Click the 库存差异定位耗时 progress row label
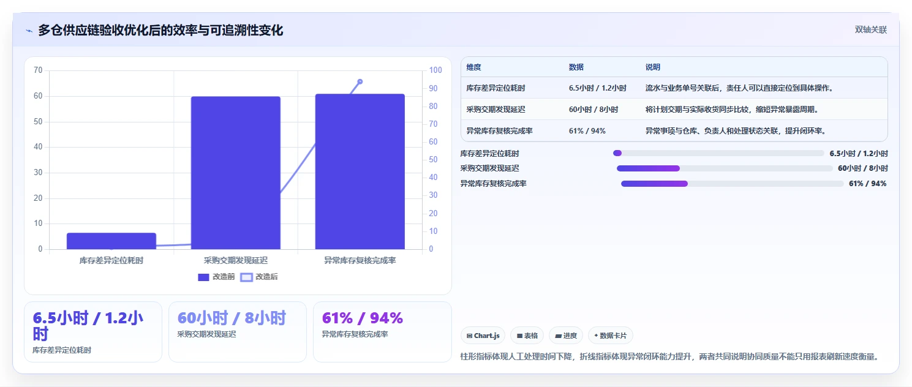 pos(489,153)
